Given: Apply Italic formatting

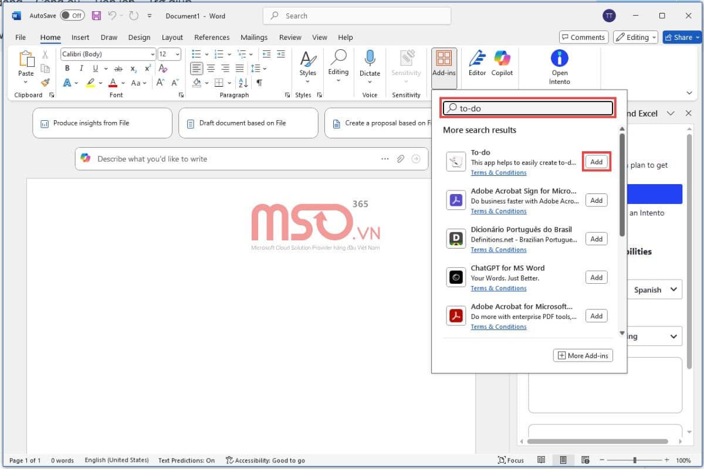Looking at the screenshot, I should [x=82, y=69].
